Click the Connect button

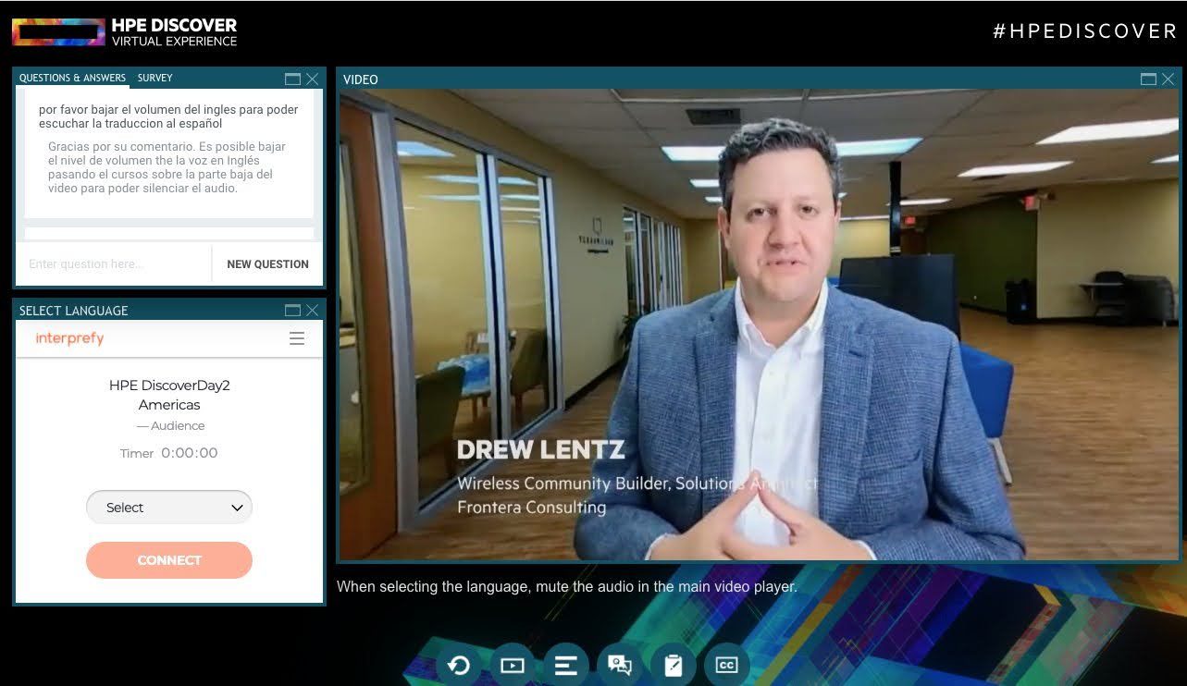click(169, 560)
